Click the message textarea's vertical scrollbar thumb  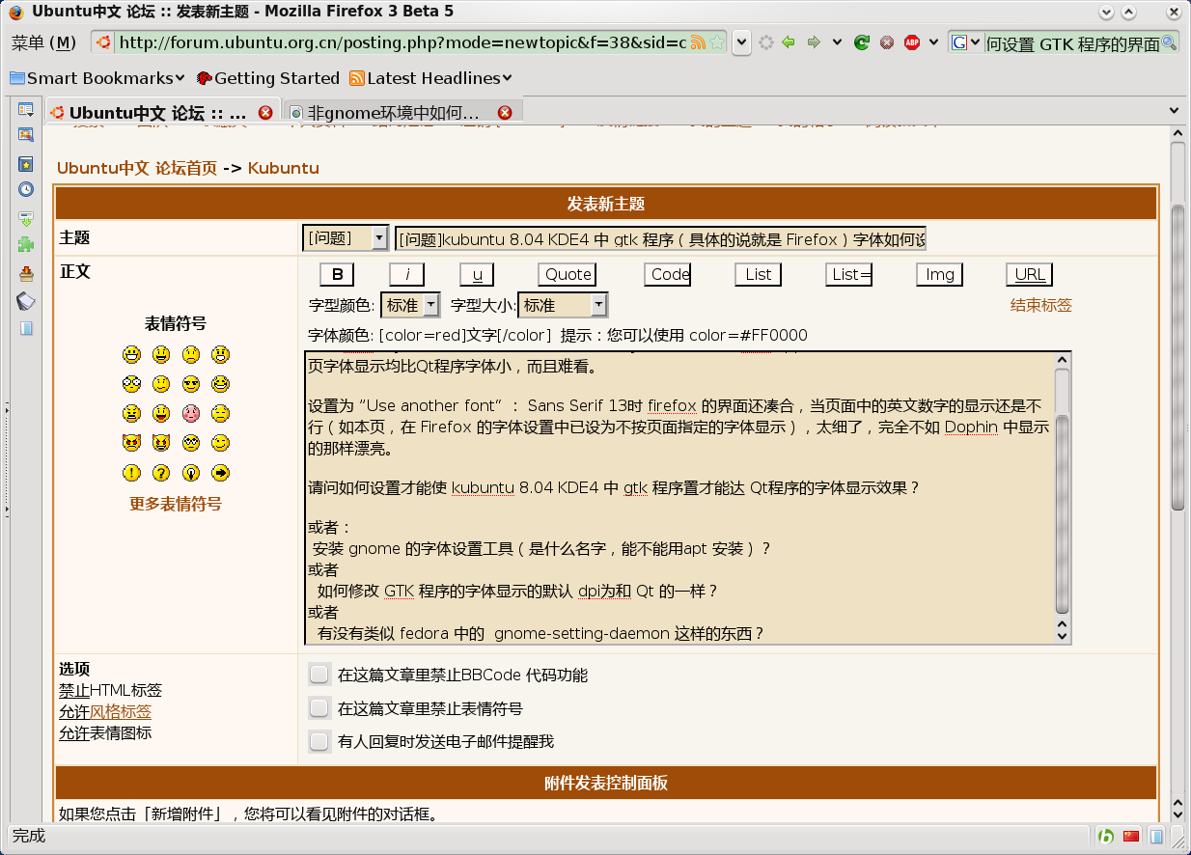point(1062,515)
